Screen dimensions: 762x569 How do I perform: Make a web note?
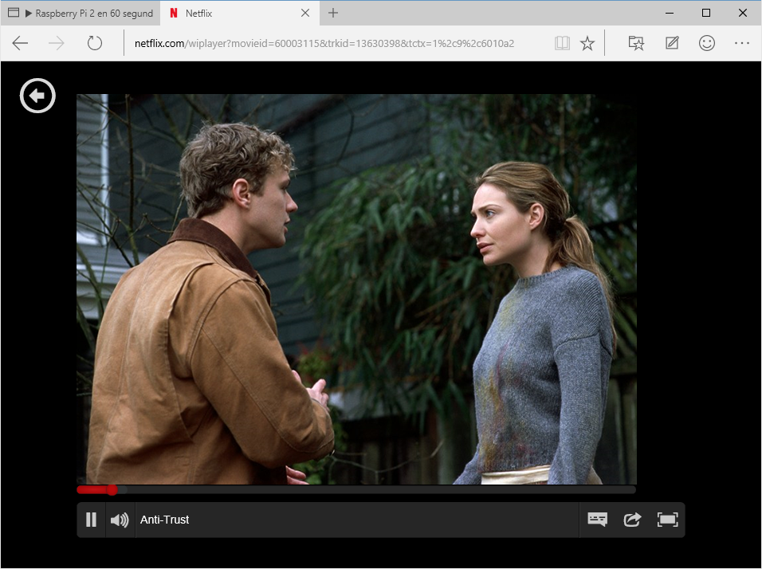pos(672,43)
